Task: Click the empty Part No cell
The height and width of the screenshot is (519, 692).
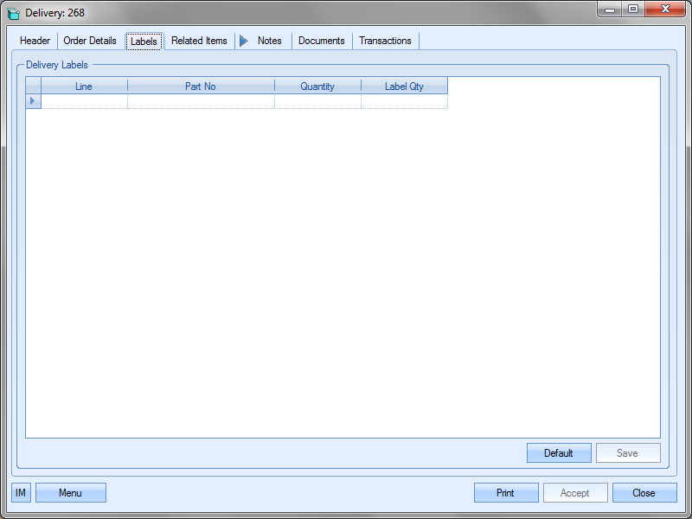Action: 201,101
